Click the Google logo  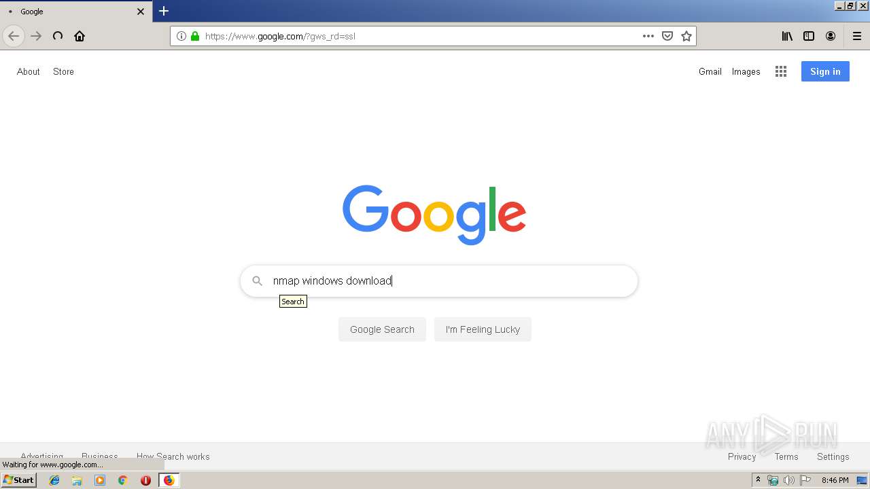tap(434, 215)
